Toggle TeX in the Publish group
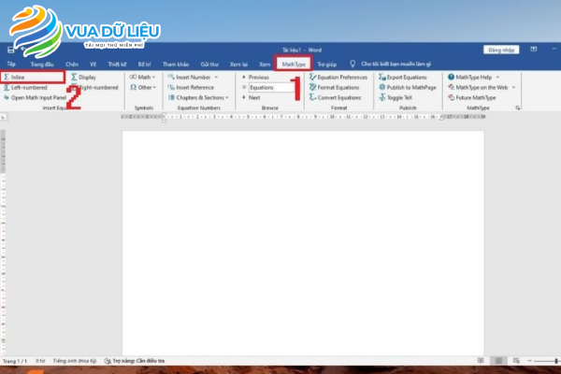 [399, 97]
